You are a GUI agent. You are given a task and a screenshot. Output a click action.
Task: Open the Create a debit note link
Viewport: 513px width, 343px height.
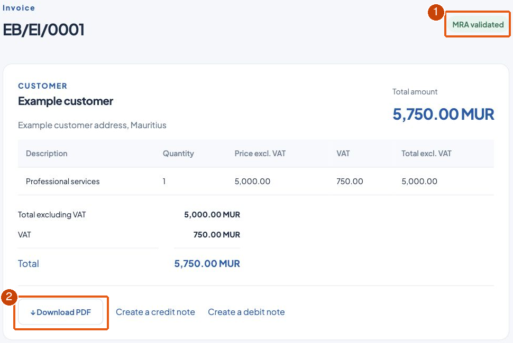(246, 312)
